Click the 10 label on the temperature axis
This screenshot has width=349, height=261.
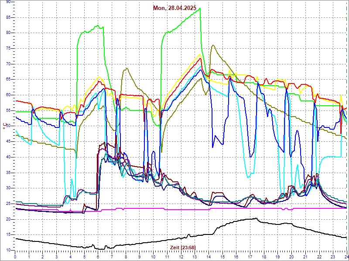[x=8, y=250]
